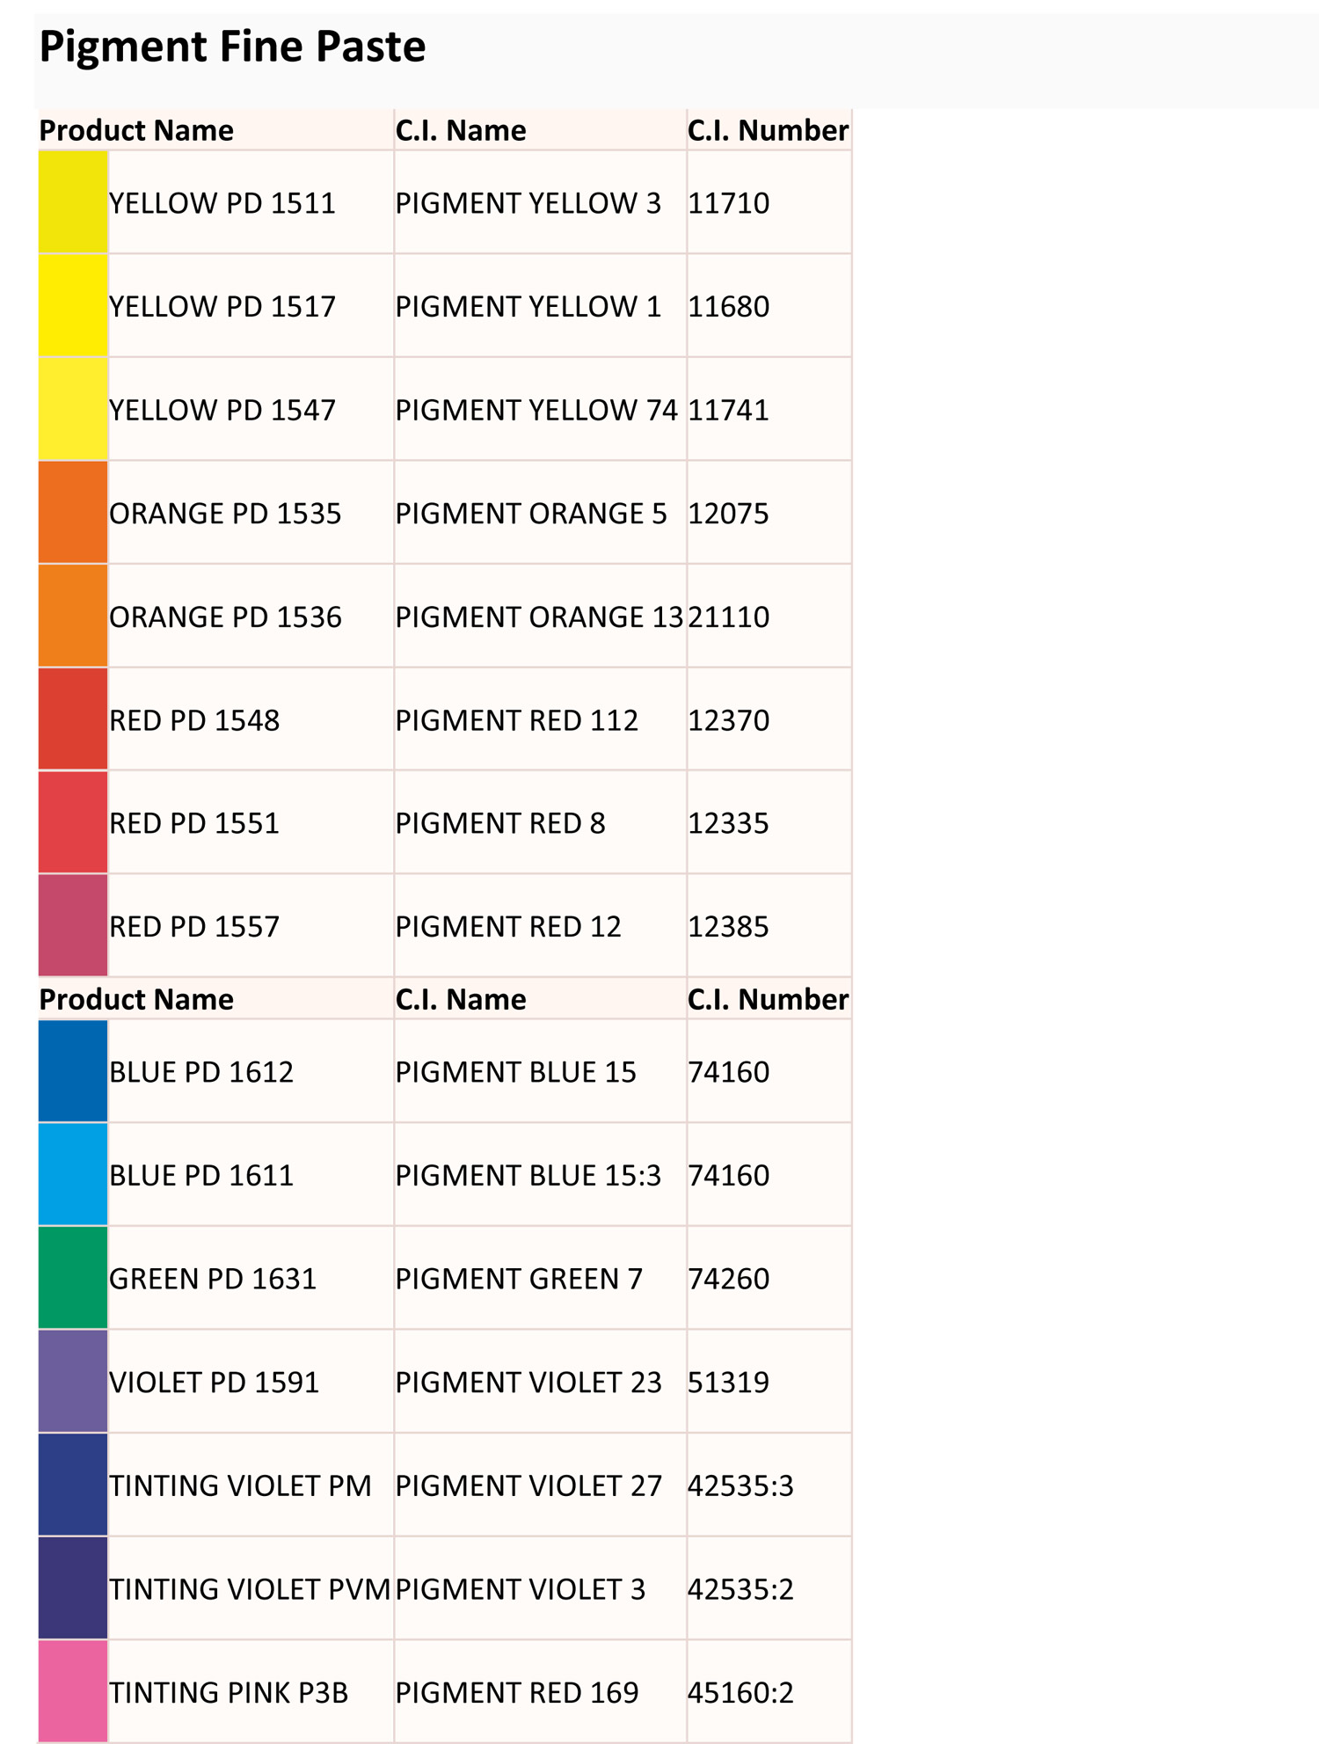
Task: Click the PIGMENT ORANGE 13 cell
Action: pyautogui.click(x=540, y=617)
